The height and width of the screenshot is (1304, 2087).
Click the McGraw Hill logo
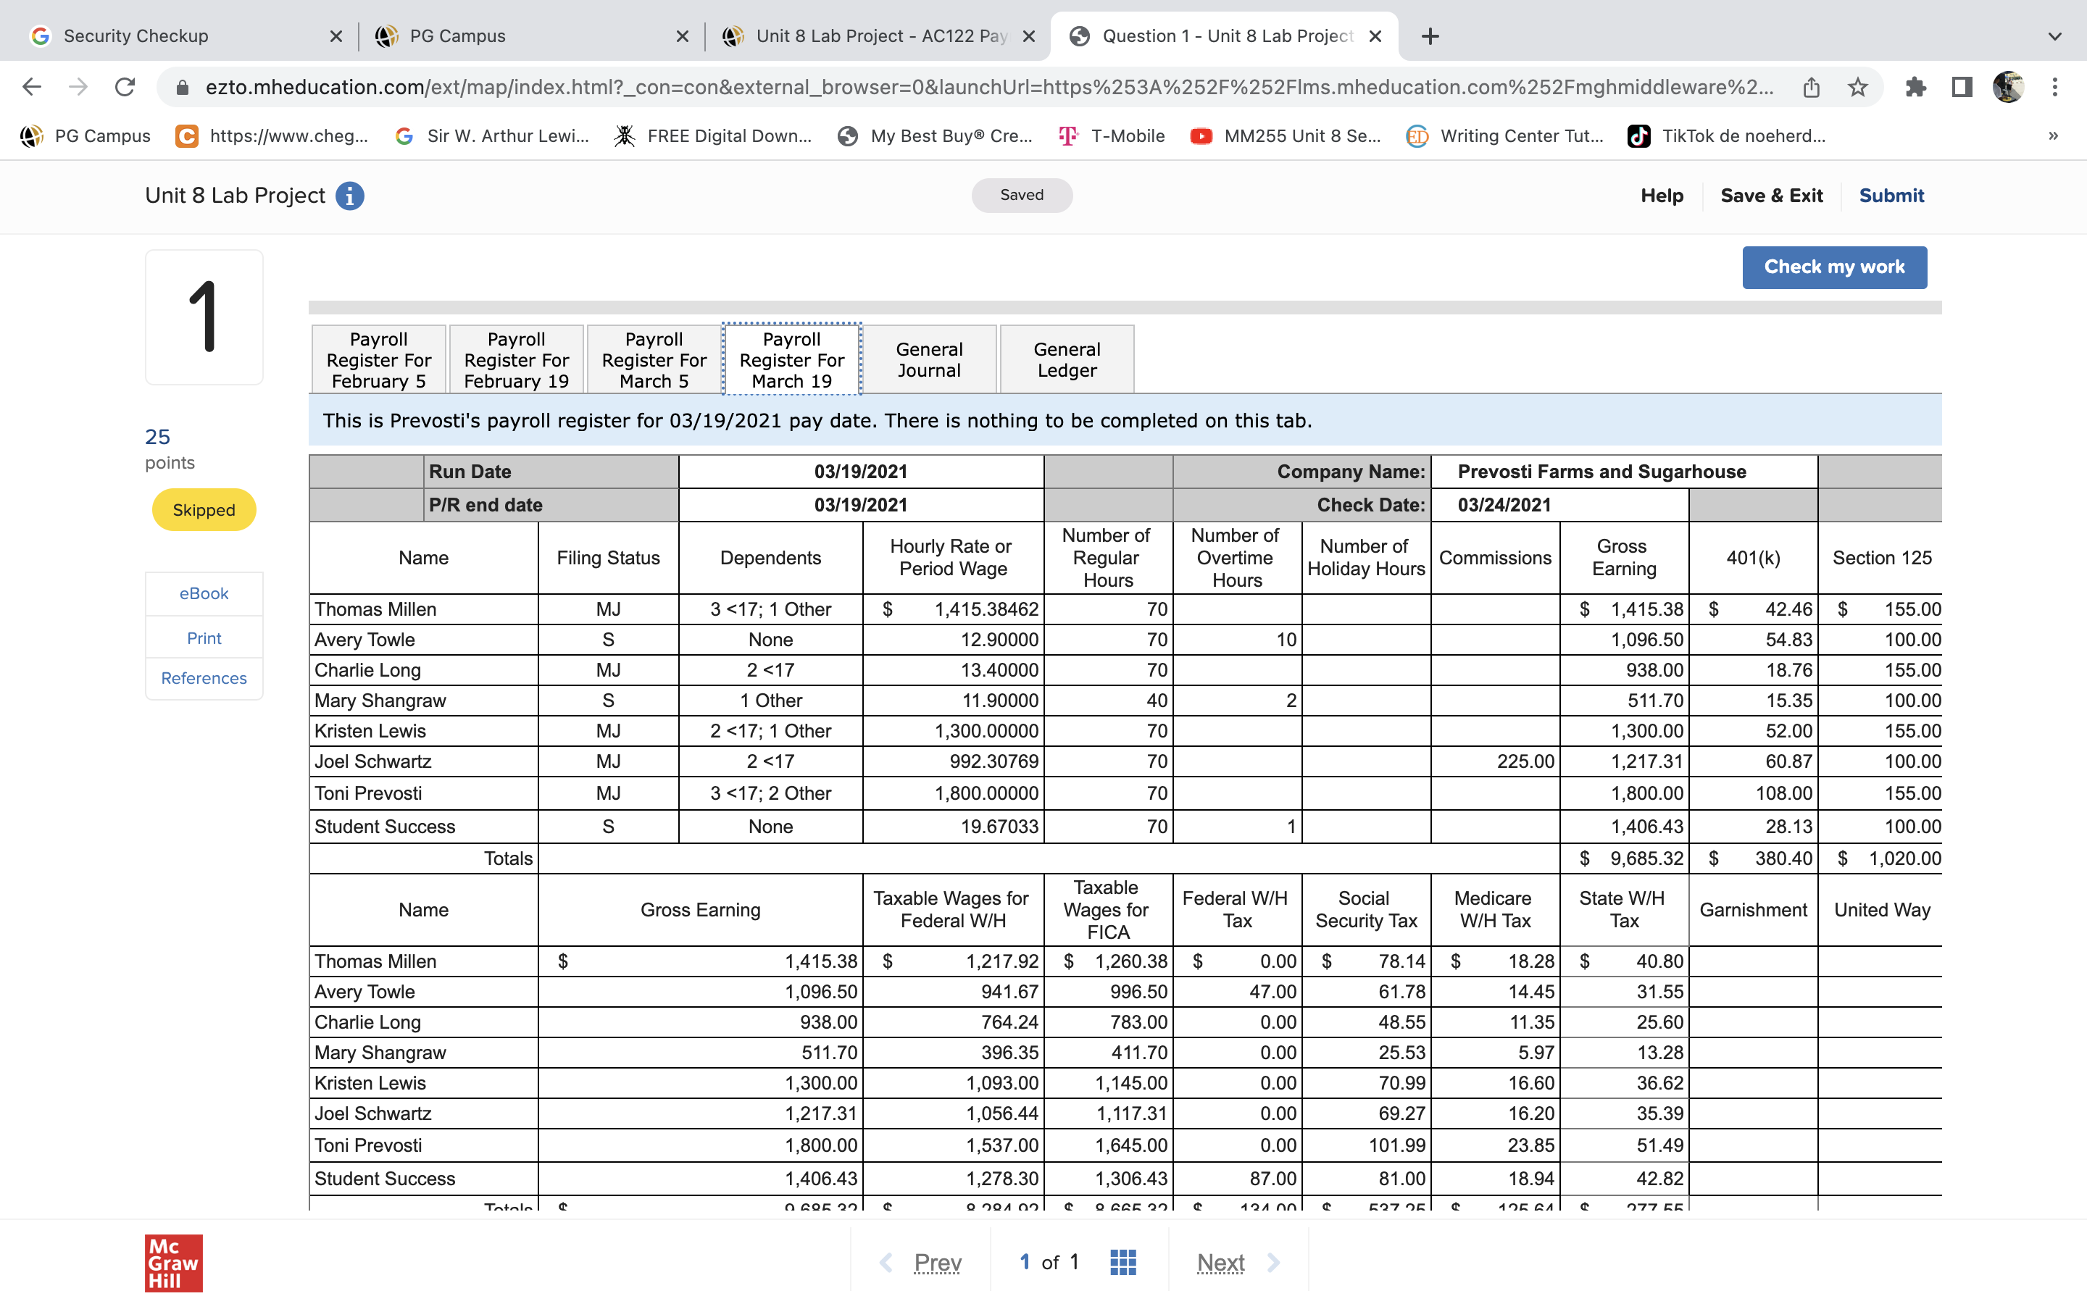pyautogui.click(x=173, y=1263)
